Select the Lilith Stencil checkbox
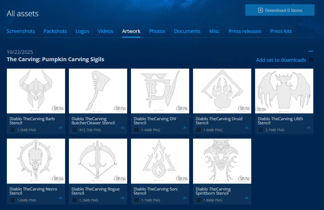This screenshot has height=210, width=324. pyautogui.click(x=261, y=130)
